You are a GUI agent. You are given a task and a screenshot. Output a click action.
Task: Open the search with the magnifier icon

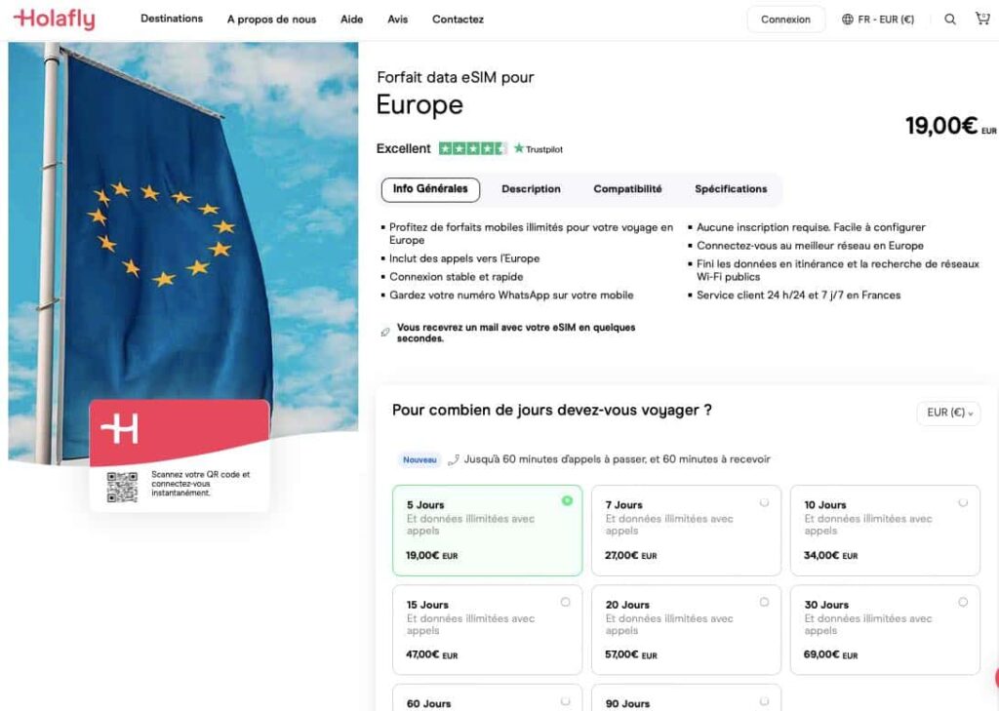pos(950,19)
